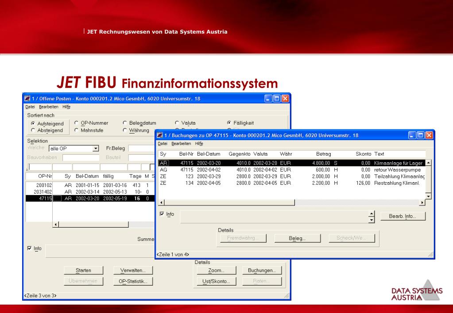
Task: Open Bearbeiten menu in Offene Posten window
Action: pos(49,107)
